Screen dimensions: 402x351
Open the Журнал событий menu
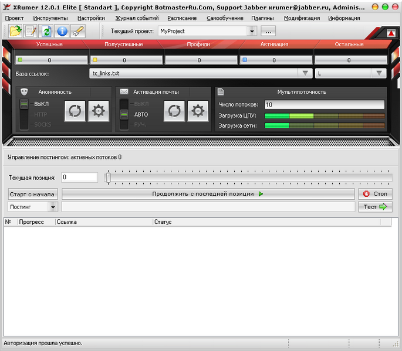(x=137, y=18)
